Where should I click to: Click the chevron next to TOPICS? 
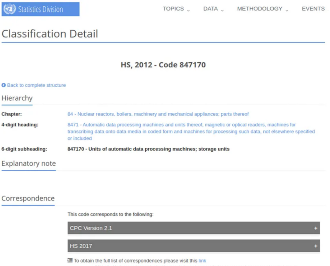(x=188, y=10)
